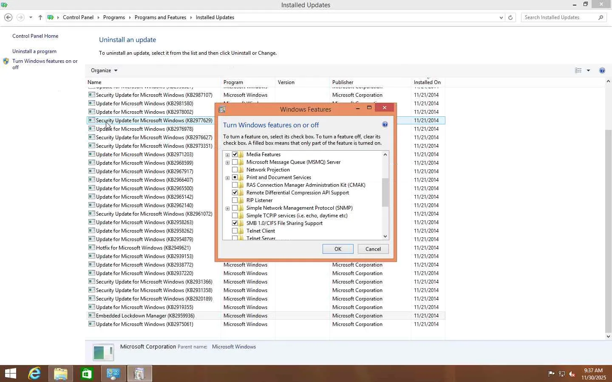This screenshot has height=382, width=612.
Task: Expand Microsoft Message Queue Server node
Action: pyautogui.click(x=227, y=163)
